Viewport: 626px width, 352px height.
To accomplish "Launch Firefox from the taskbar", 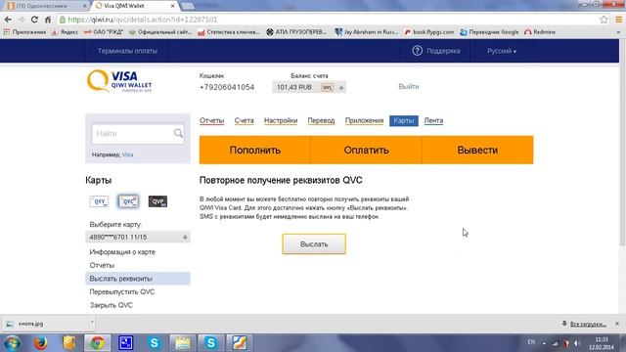I will [40, 343].
